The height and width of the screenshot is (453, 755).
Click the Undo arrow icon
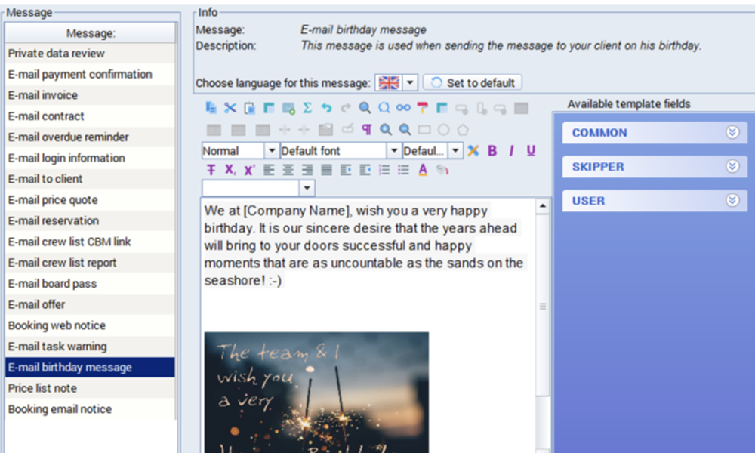pos(326,108)
